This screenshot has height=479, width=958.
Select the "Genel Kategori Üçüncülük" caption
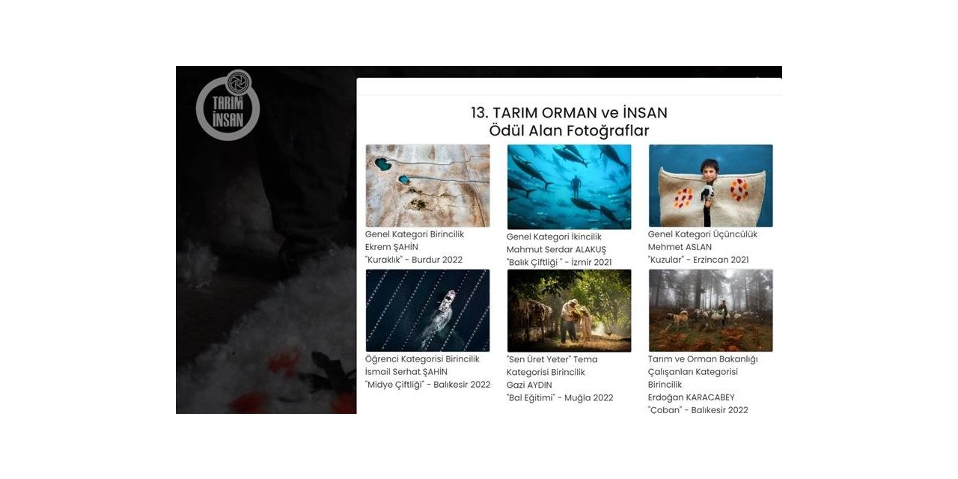(703, 234)
